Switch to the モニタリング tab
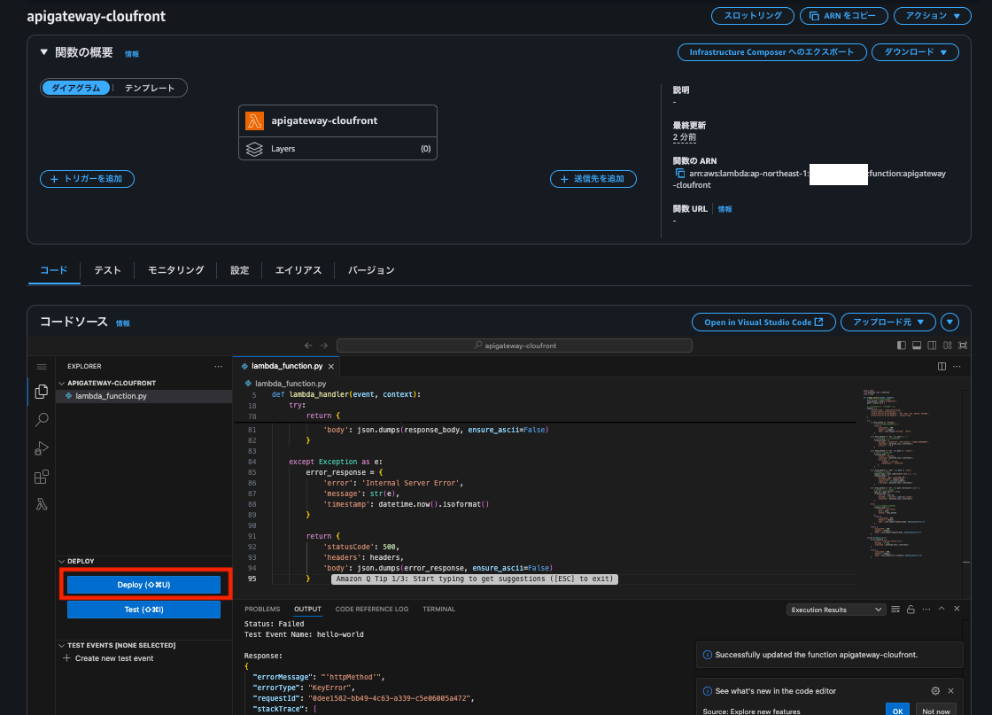The height and width of the screenshot is (715, 992). (176, 270)
